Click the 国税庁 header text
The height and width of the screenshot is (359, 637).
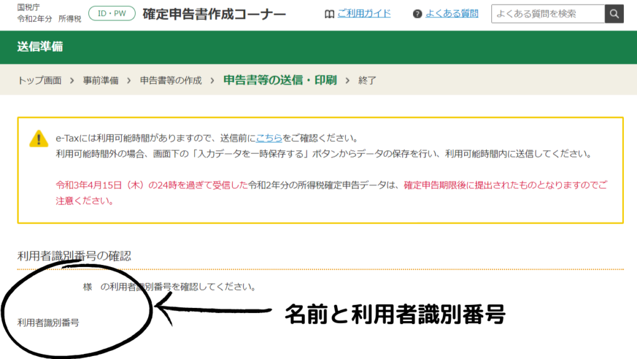[29, 7]
